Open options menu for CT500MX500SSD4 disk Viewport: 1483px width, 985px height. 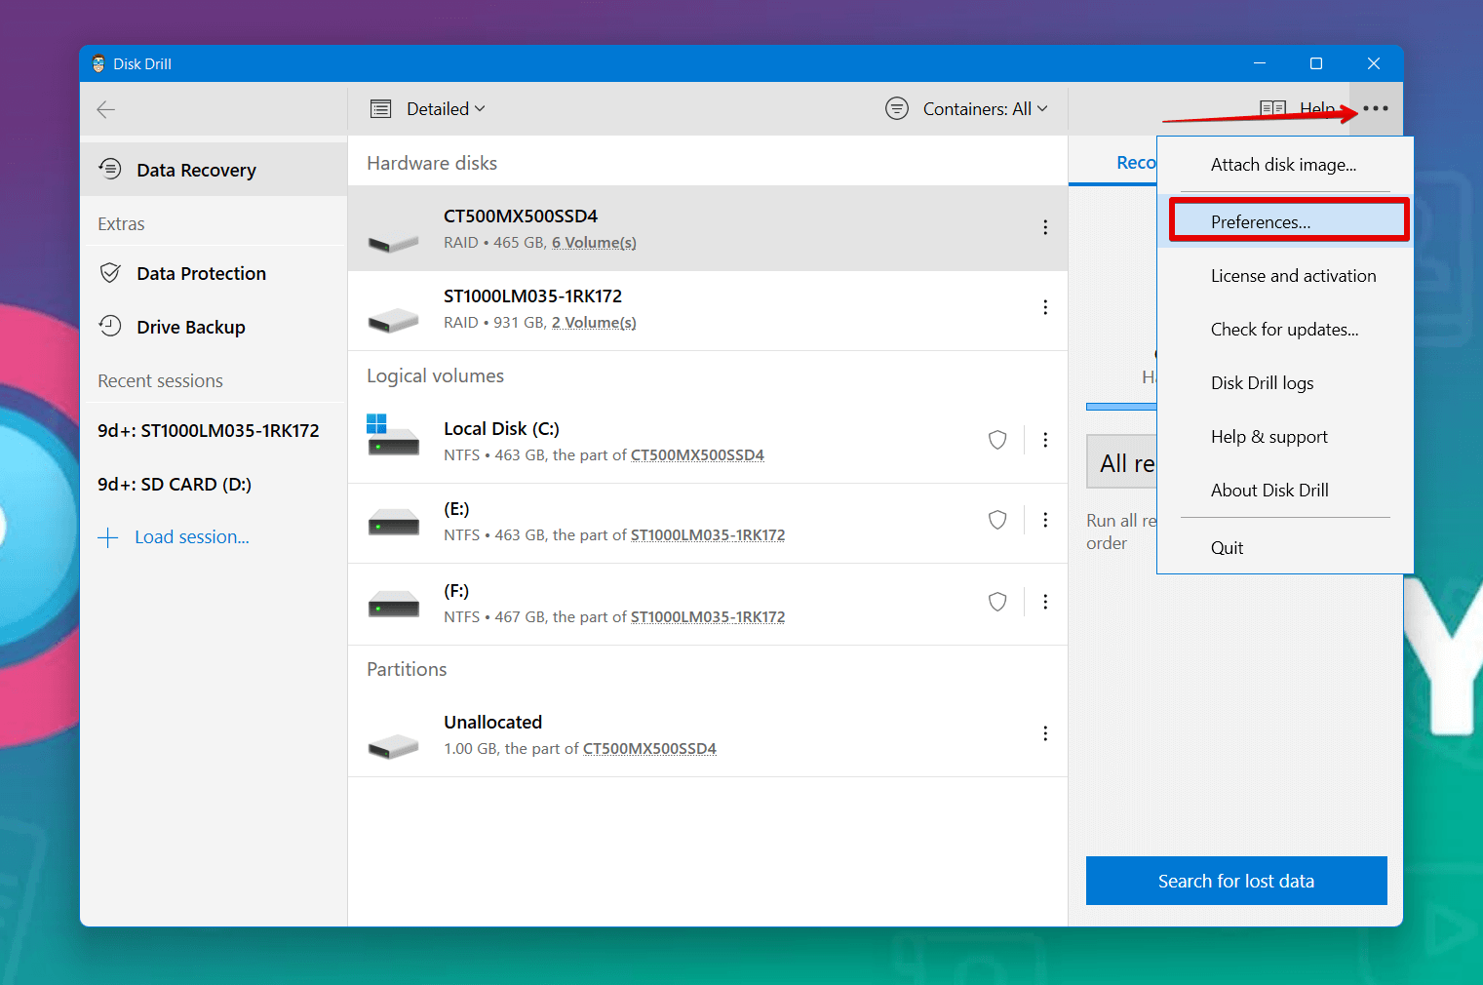[x=1045, y=227]
